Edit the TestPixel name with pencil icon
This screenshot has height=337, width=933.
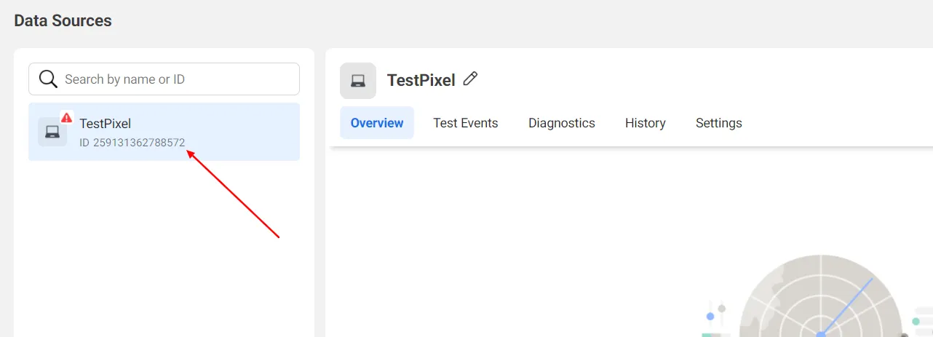470,79
